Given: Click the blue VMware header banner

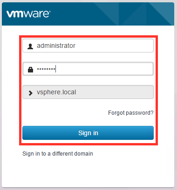Looking at the screenshot, I should 88,14.
